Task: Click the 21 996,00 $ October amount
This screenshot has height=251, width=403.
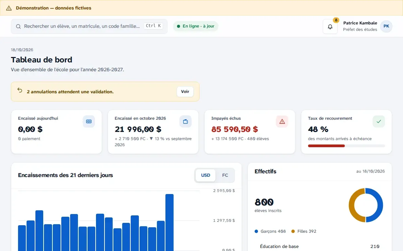Action: pos(138,129)
